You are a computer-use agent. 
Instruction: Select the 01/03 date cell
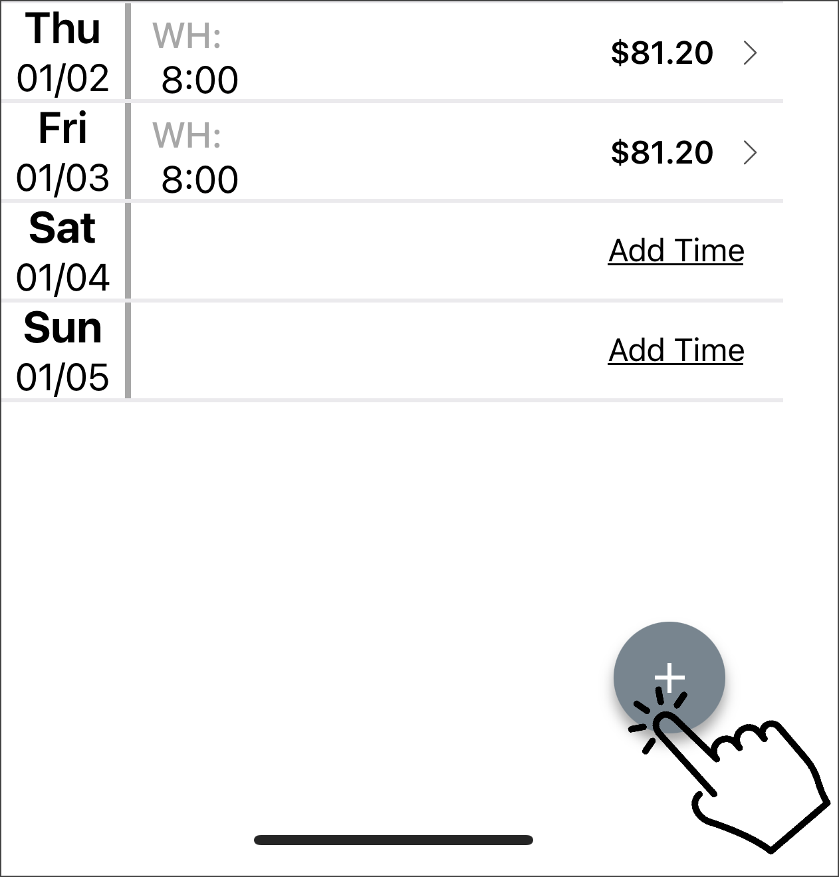(62, 178)
